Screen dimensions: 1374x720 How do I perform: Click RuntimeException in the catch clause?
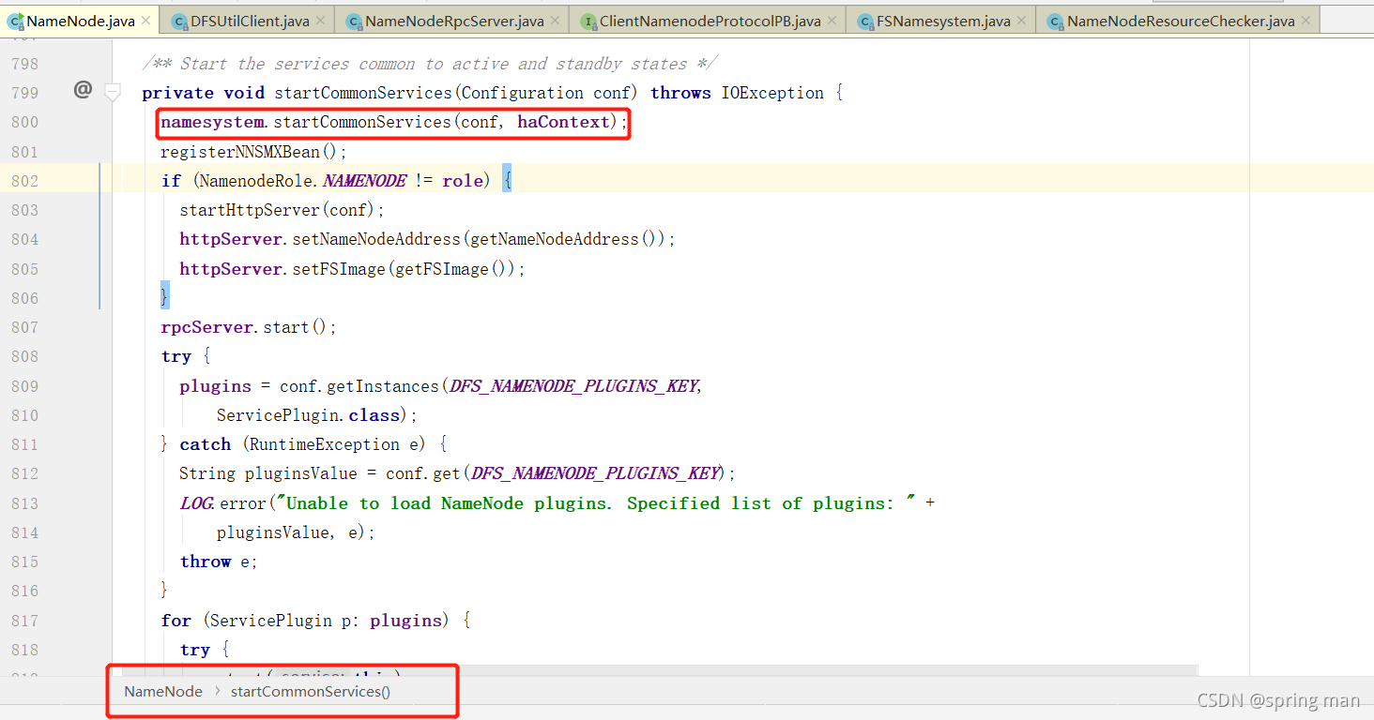325,444
